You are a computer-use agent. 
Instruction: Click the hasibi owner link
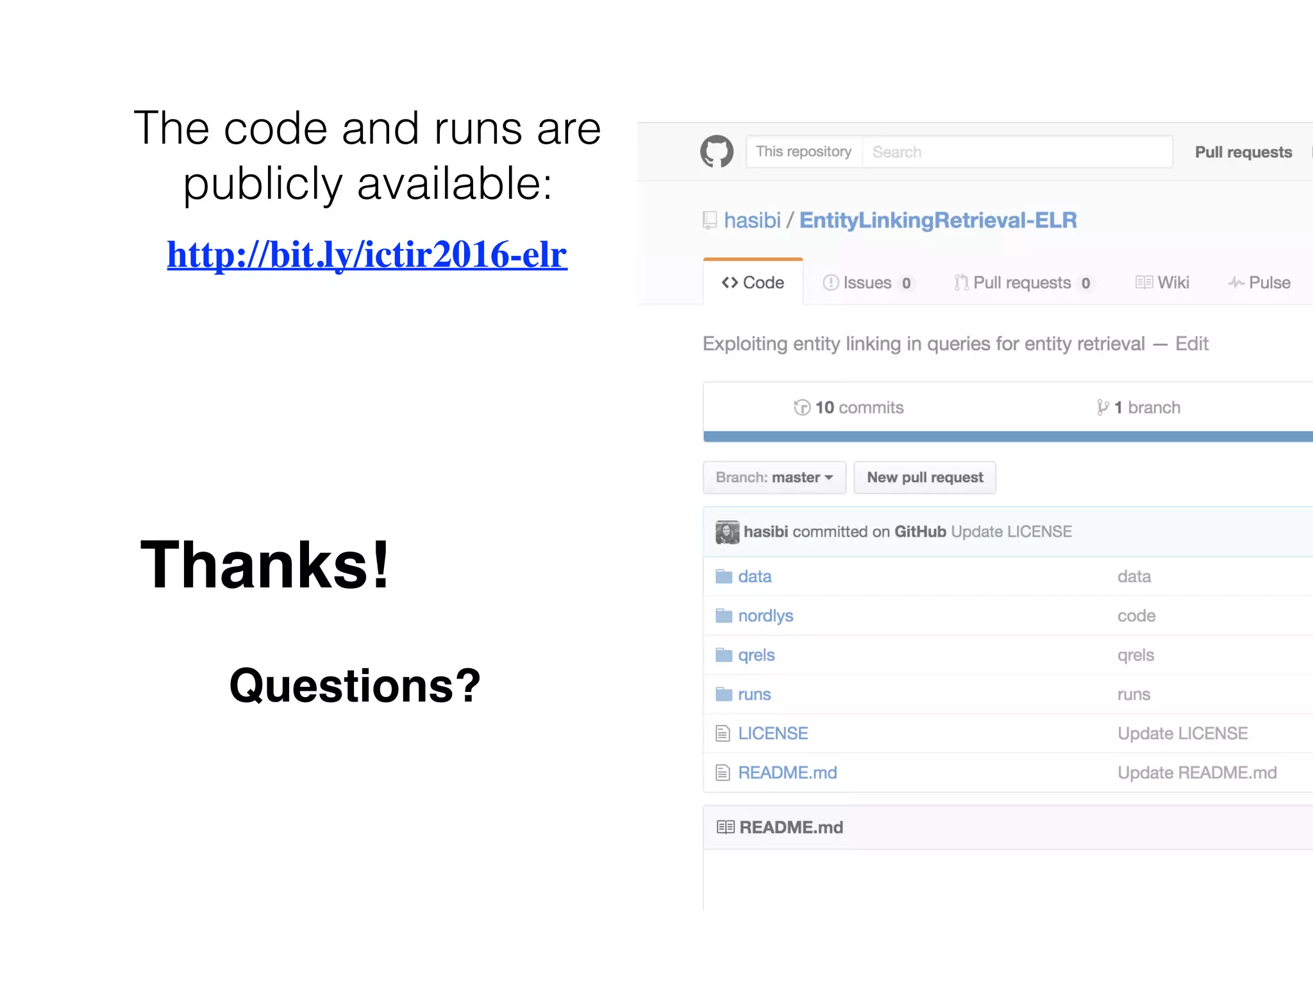[752, 221]
